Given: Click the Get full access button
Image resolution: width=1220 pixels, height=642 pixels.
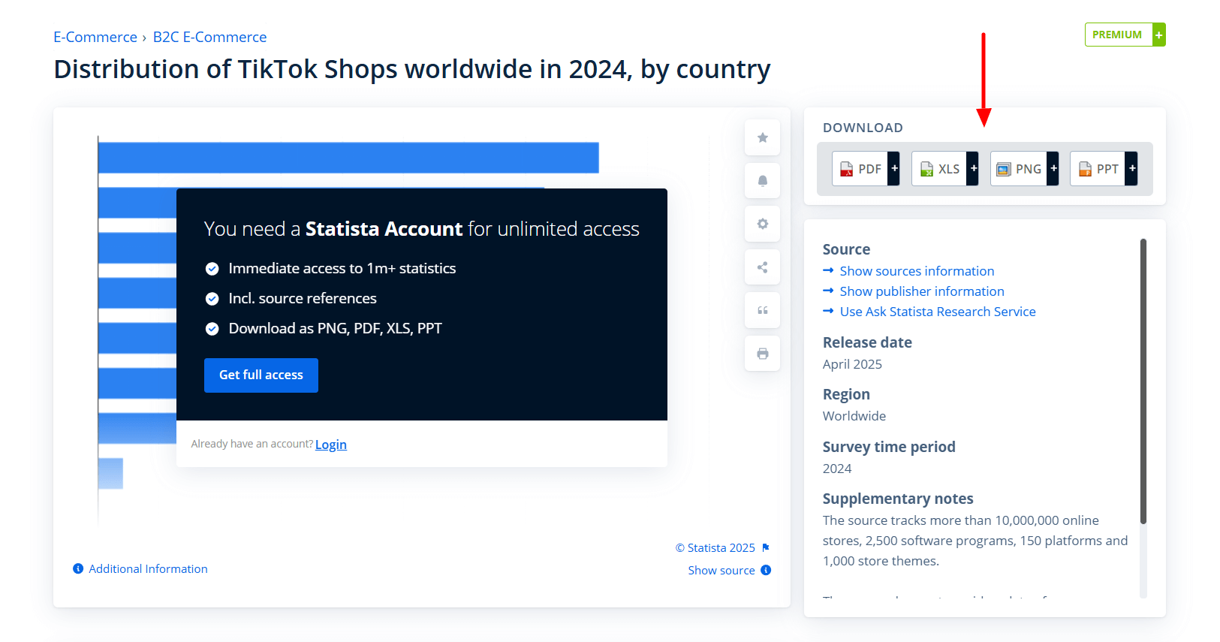Looking at the screenshot, I should pyautogui.click(x=261, y=375).
